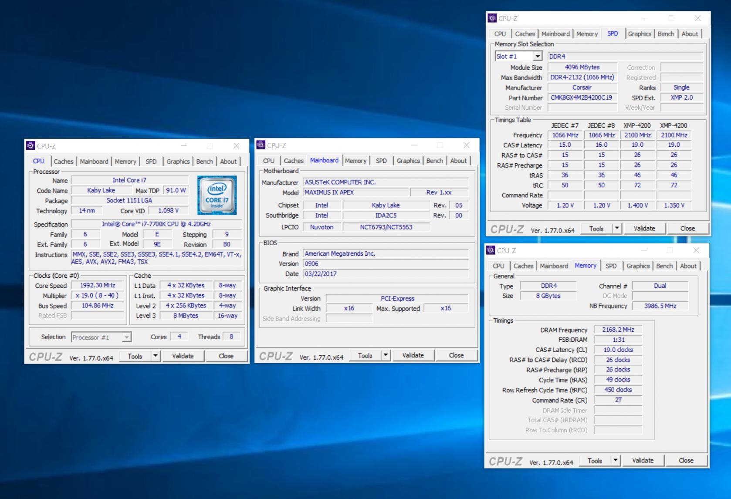This screenshot has width=731, height=499.
Task: Switch to Bench tab in CPU window
Action: point(204,161)
